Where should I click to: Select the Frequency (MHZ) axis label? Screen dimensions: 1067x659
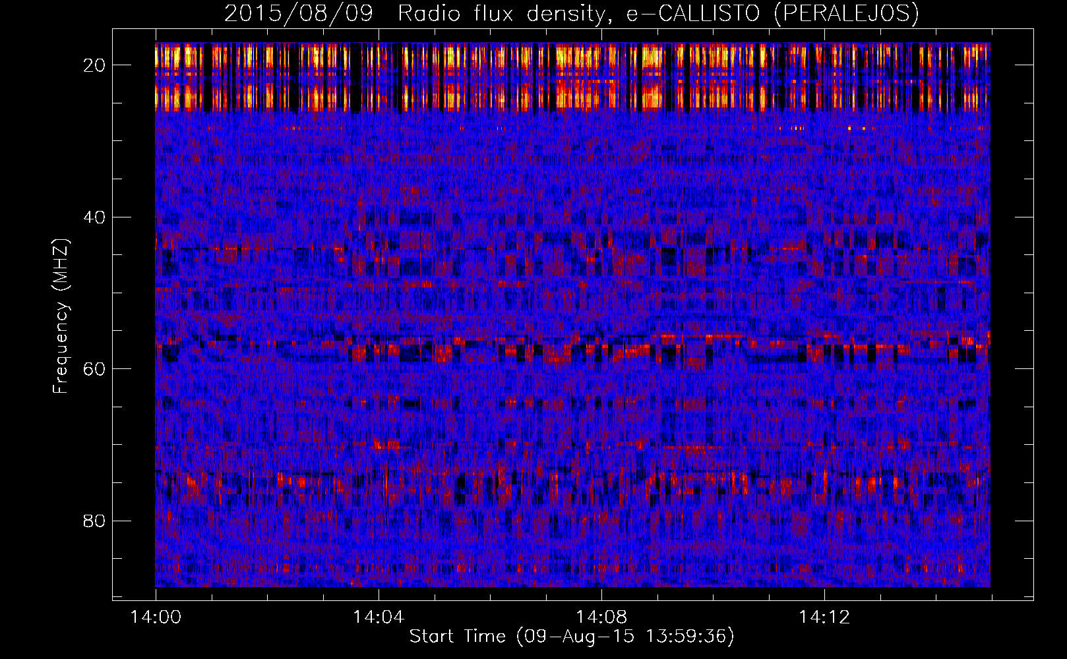60,316
